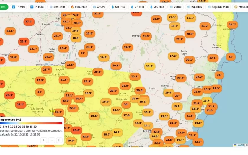Show the Vento wind layer
Image resolution: width=248 pixels, height=155 pixels.
(x=176, y=7)
